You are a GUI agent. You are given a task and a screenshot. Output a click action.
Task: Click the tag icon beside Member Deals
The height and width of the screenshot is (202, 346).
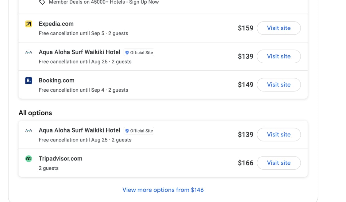[42, 2]
